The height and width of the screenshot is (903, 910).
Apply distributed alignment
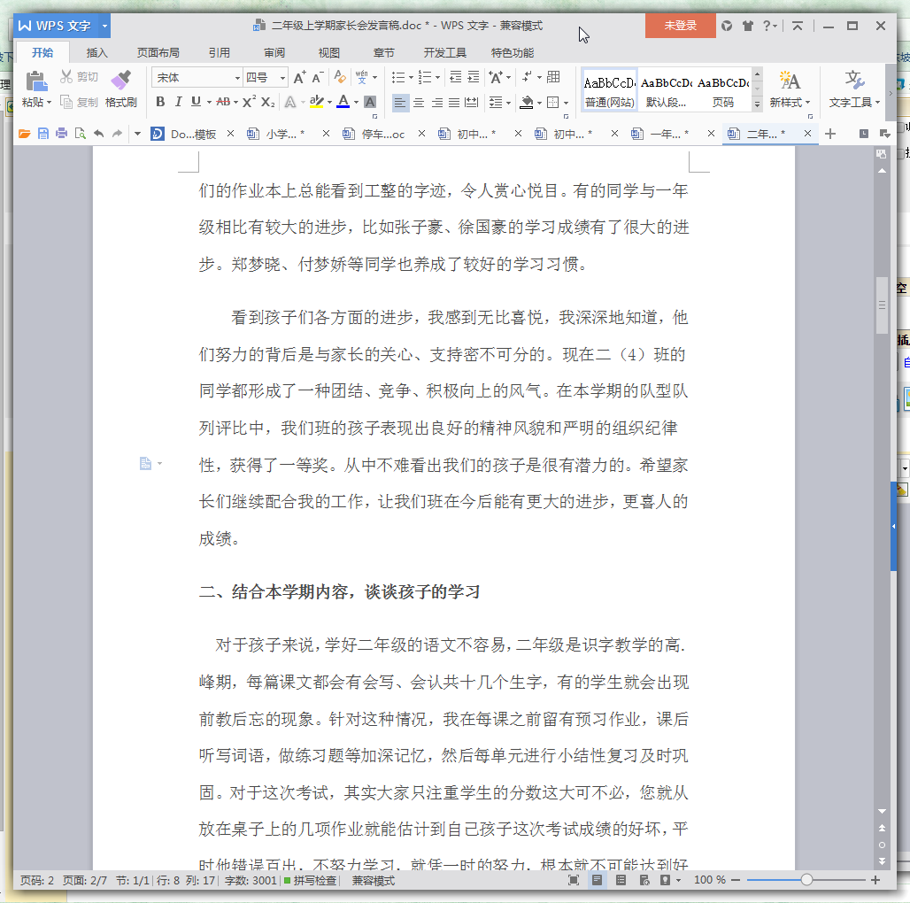[472, 103]
